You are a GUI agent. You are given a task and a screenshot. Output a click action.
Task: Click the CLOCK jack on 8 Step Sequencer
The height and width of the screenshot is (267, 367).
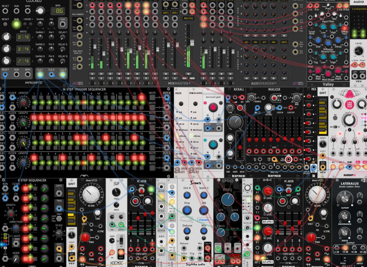click(x=16, y=189)
